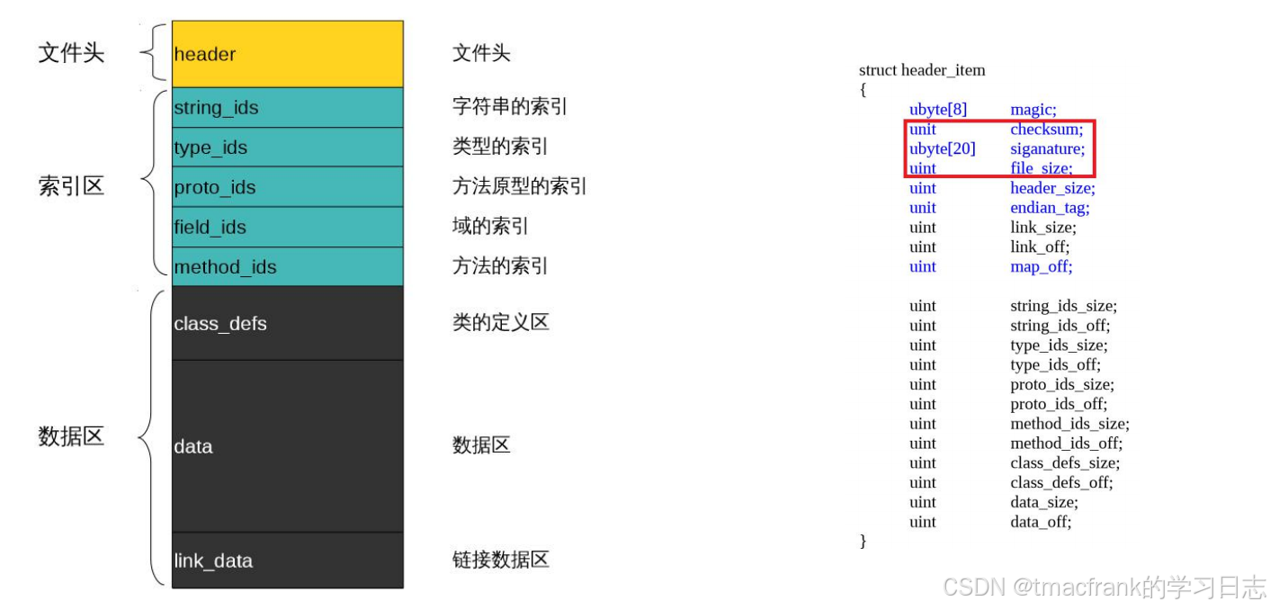
Task: Click the "unit" type on the checksum row
Action: (923, 130)
